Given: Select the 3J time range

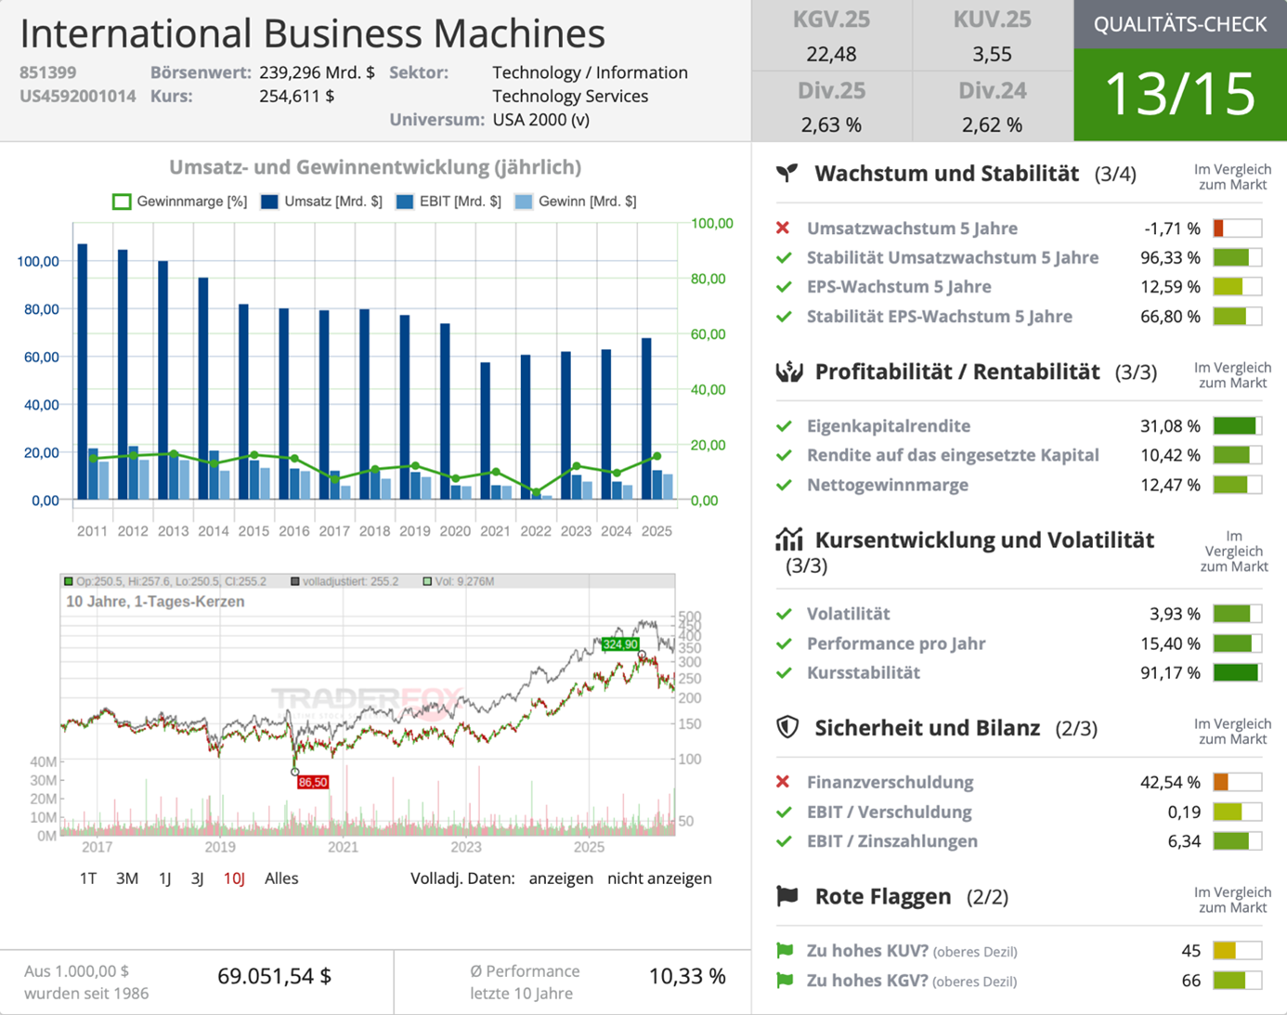Looking at the screenshot, I should click(197, 878).
